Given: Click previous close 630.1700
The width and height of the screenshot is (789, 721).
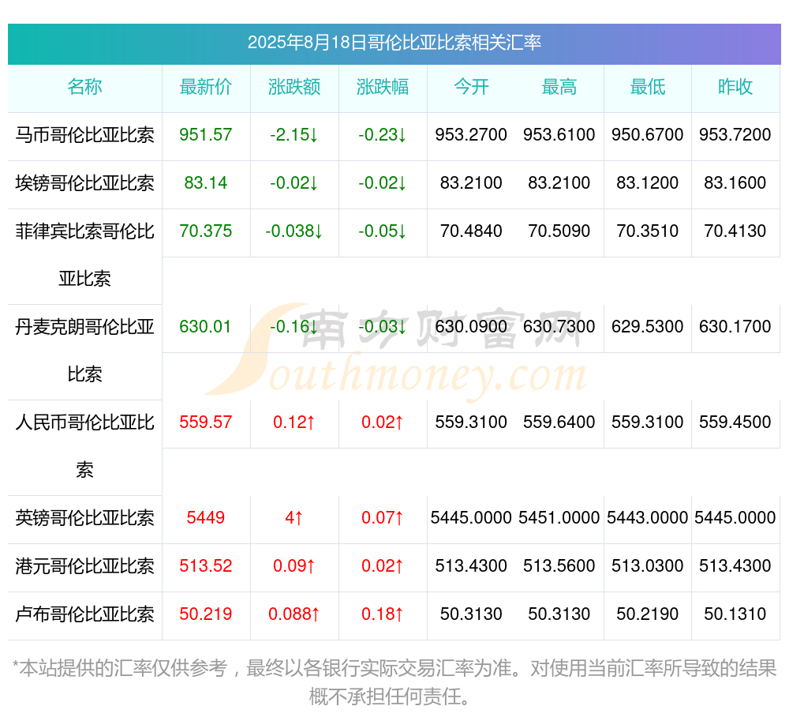Looking at the screenshot, I should click(x=735, y=327).
